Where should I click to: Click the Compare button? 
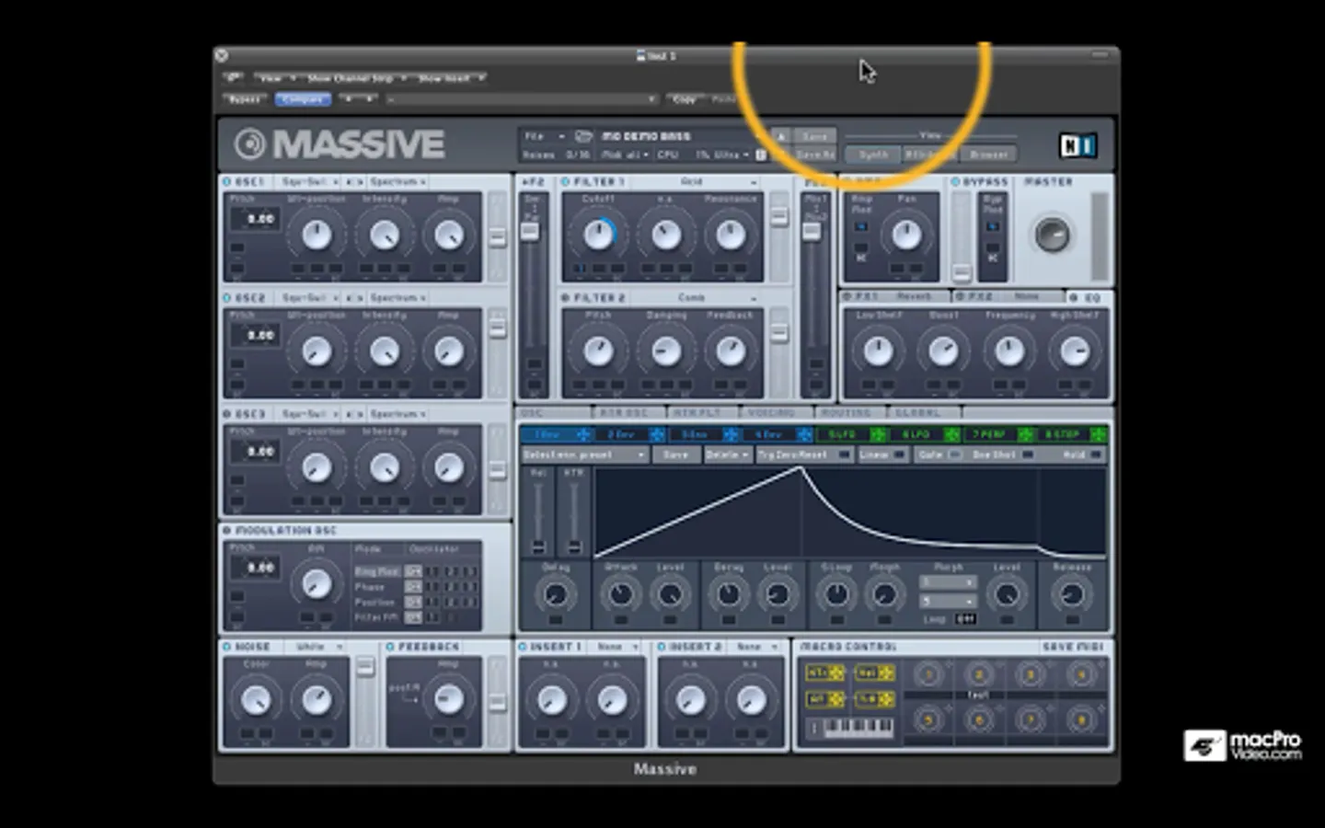(x=303, y=98)
